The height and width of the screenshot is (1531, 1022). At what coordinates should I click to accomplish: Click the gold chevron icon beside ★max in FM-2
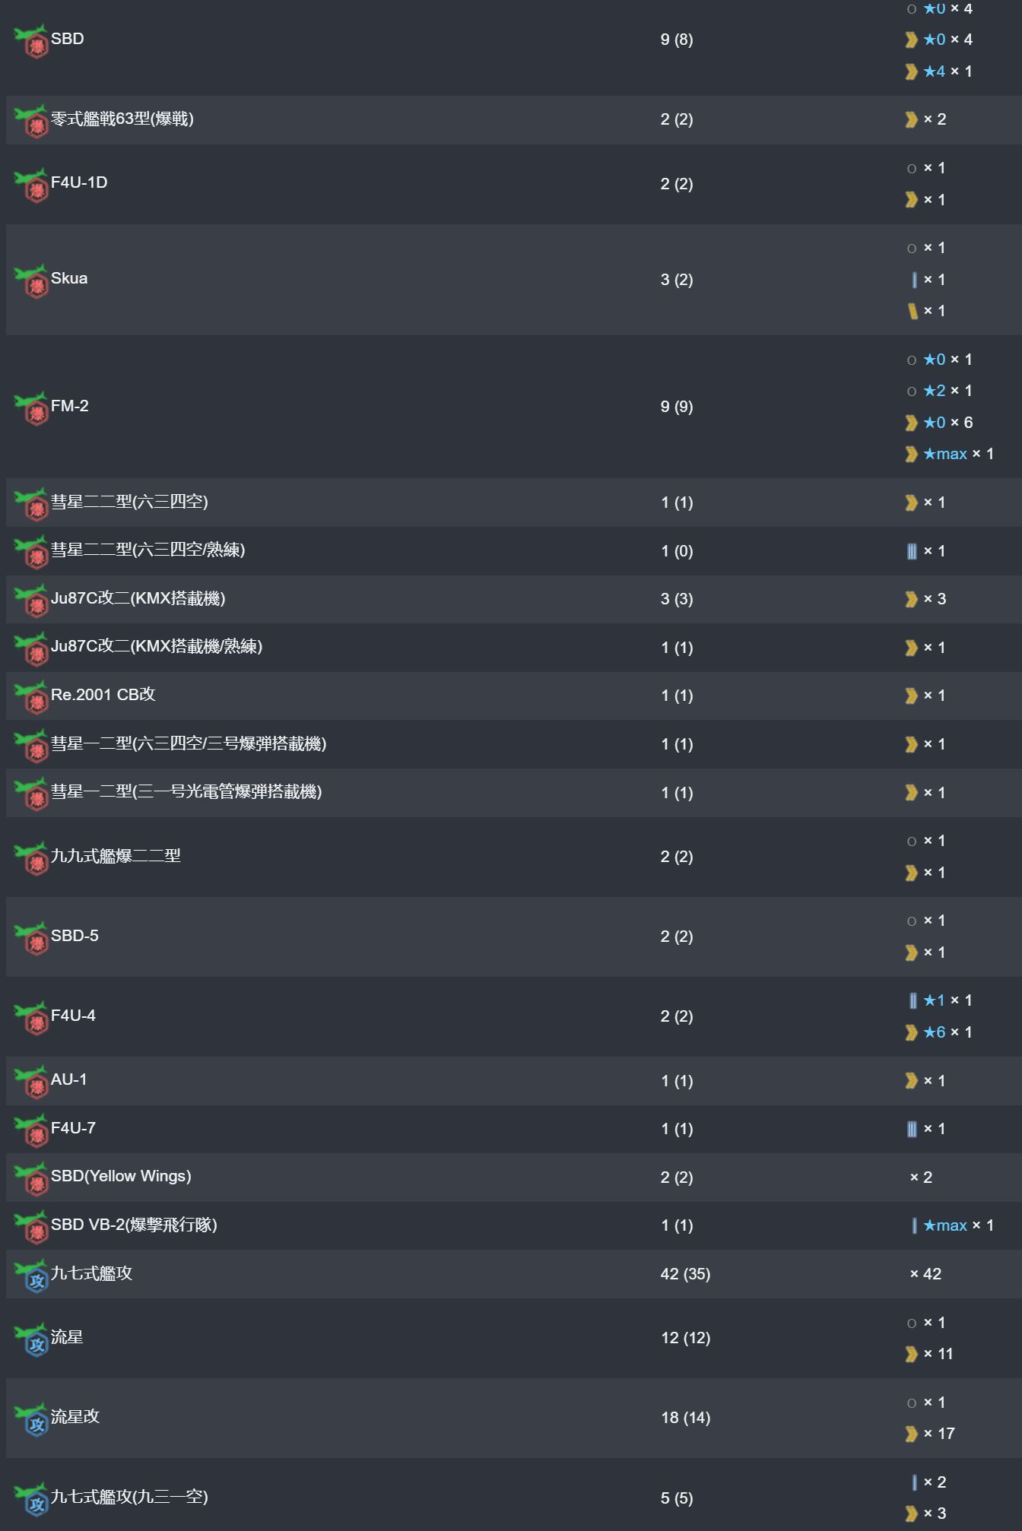point(911,454)
